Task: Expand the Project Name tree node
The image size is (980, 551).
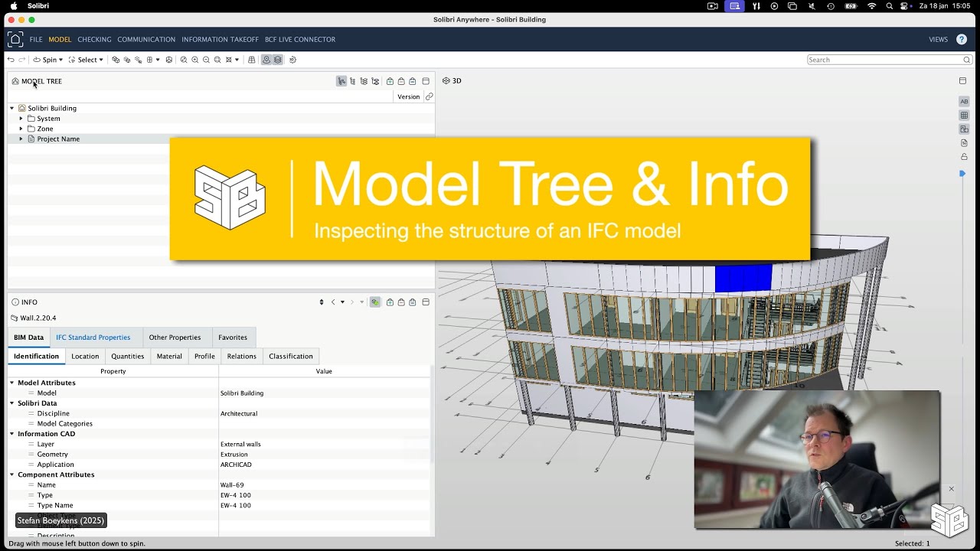Action: 21,139
